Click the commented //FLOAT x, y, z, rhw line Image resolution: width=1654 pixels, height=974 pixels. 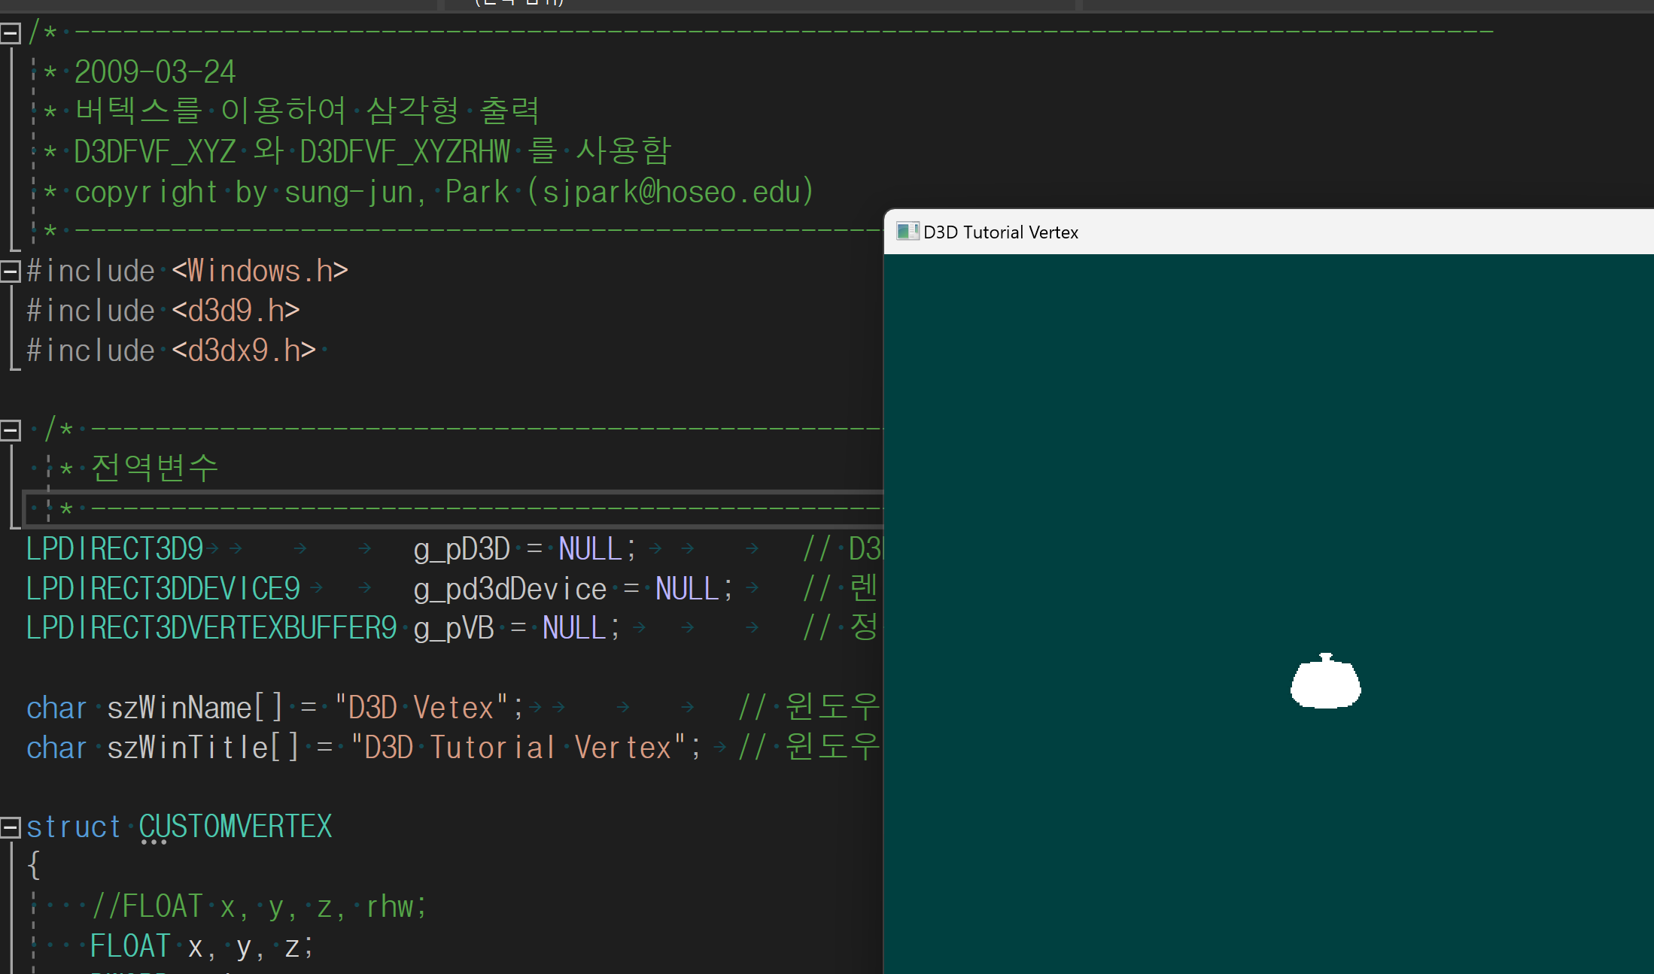coord(258,907)
